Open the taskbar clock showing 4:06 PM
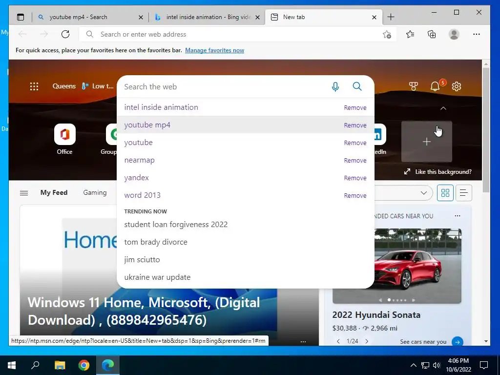Screen dimensions: 500x375 pos(458,365)
